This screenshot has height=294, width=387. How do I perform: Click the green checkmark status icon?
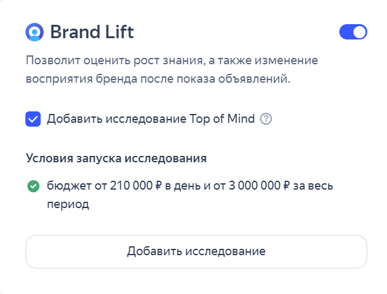(33, 187)
